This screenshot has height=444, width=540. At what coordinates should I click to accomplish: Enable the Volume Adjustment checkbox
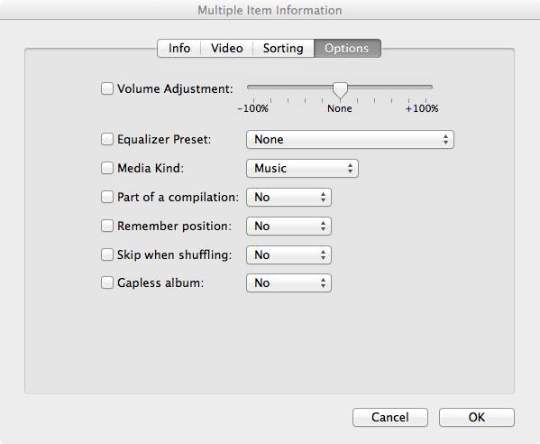pos(107,88)
